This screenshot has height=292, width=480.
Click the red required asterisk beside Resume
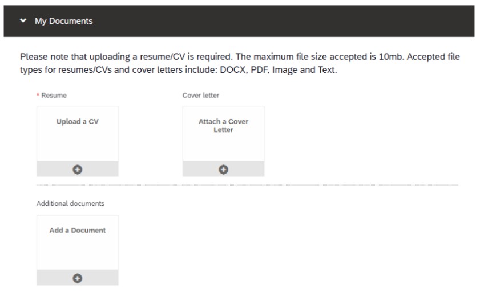[x=38, y=96]
